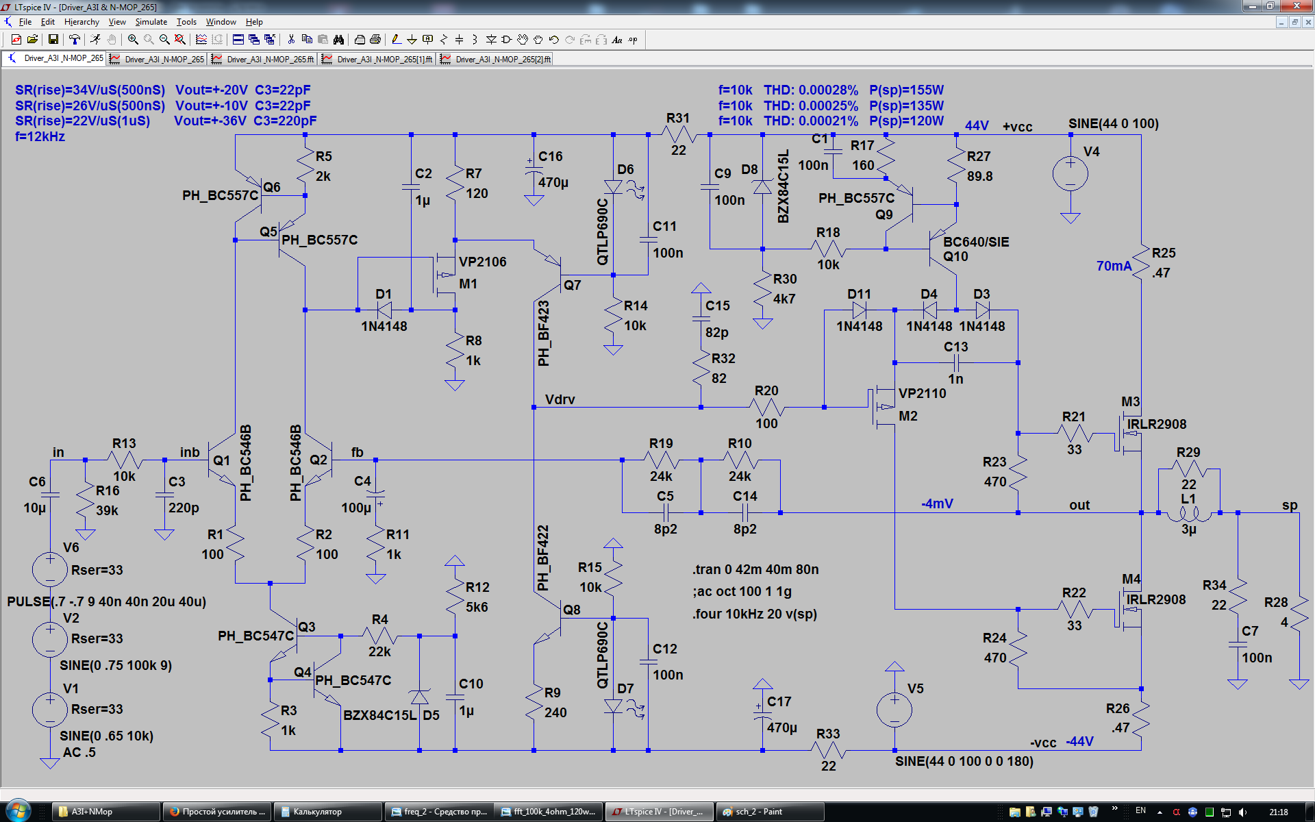Switch to the Driver_A3I_N-MOP_265[2].fft tab
Screen dimensions: 1315x822
[x=496, y=60]
